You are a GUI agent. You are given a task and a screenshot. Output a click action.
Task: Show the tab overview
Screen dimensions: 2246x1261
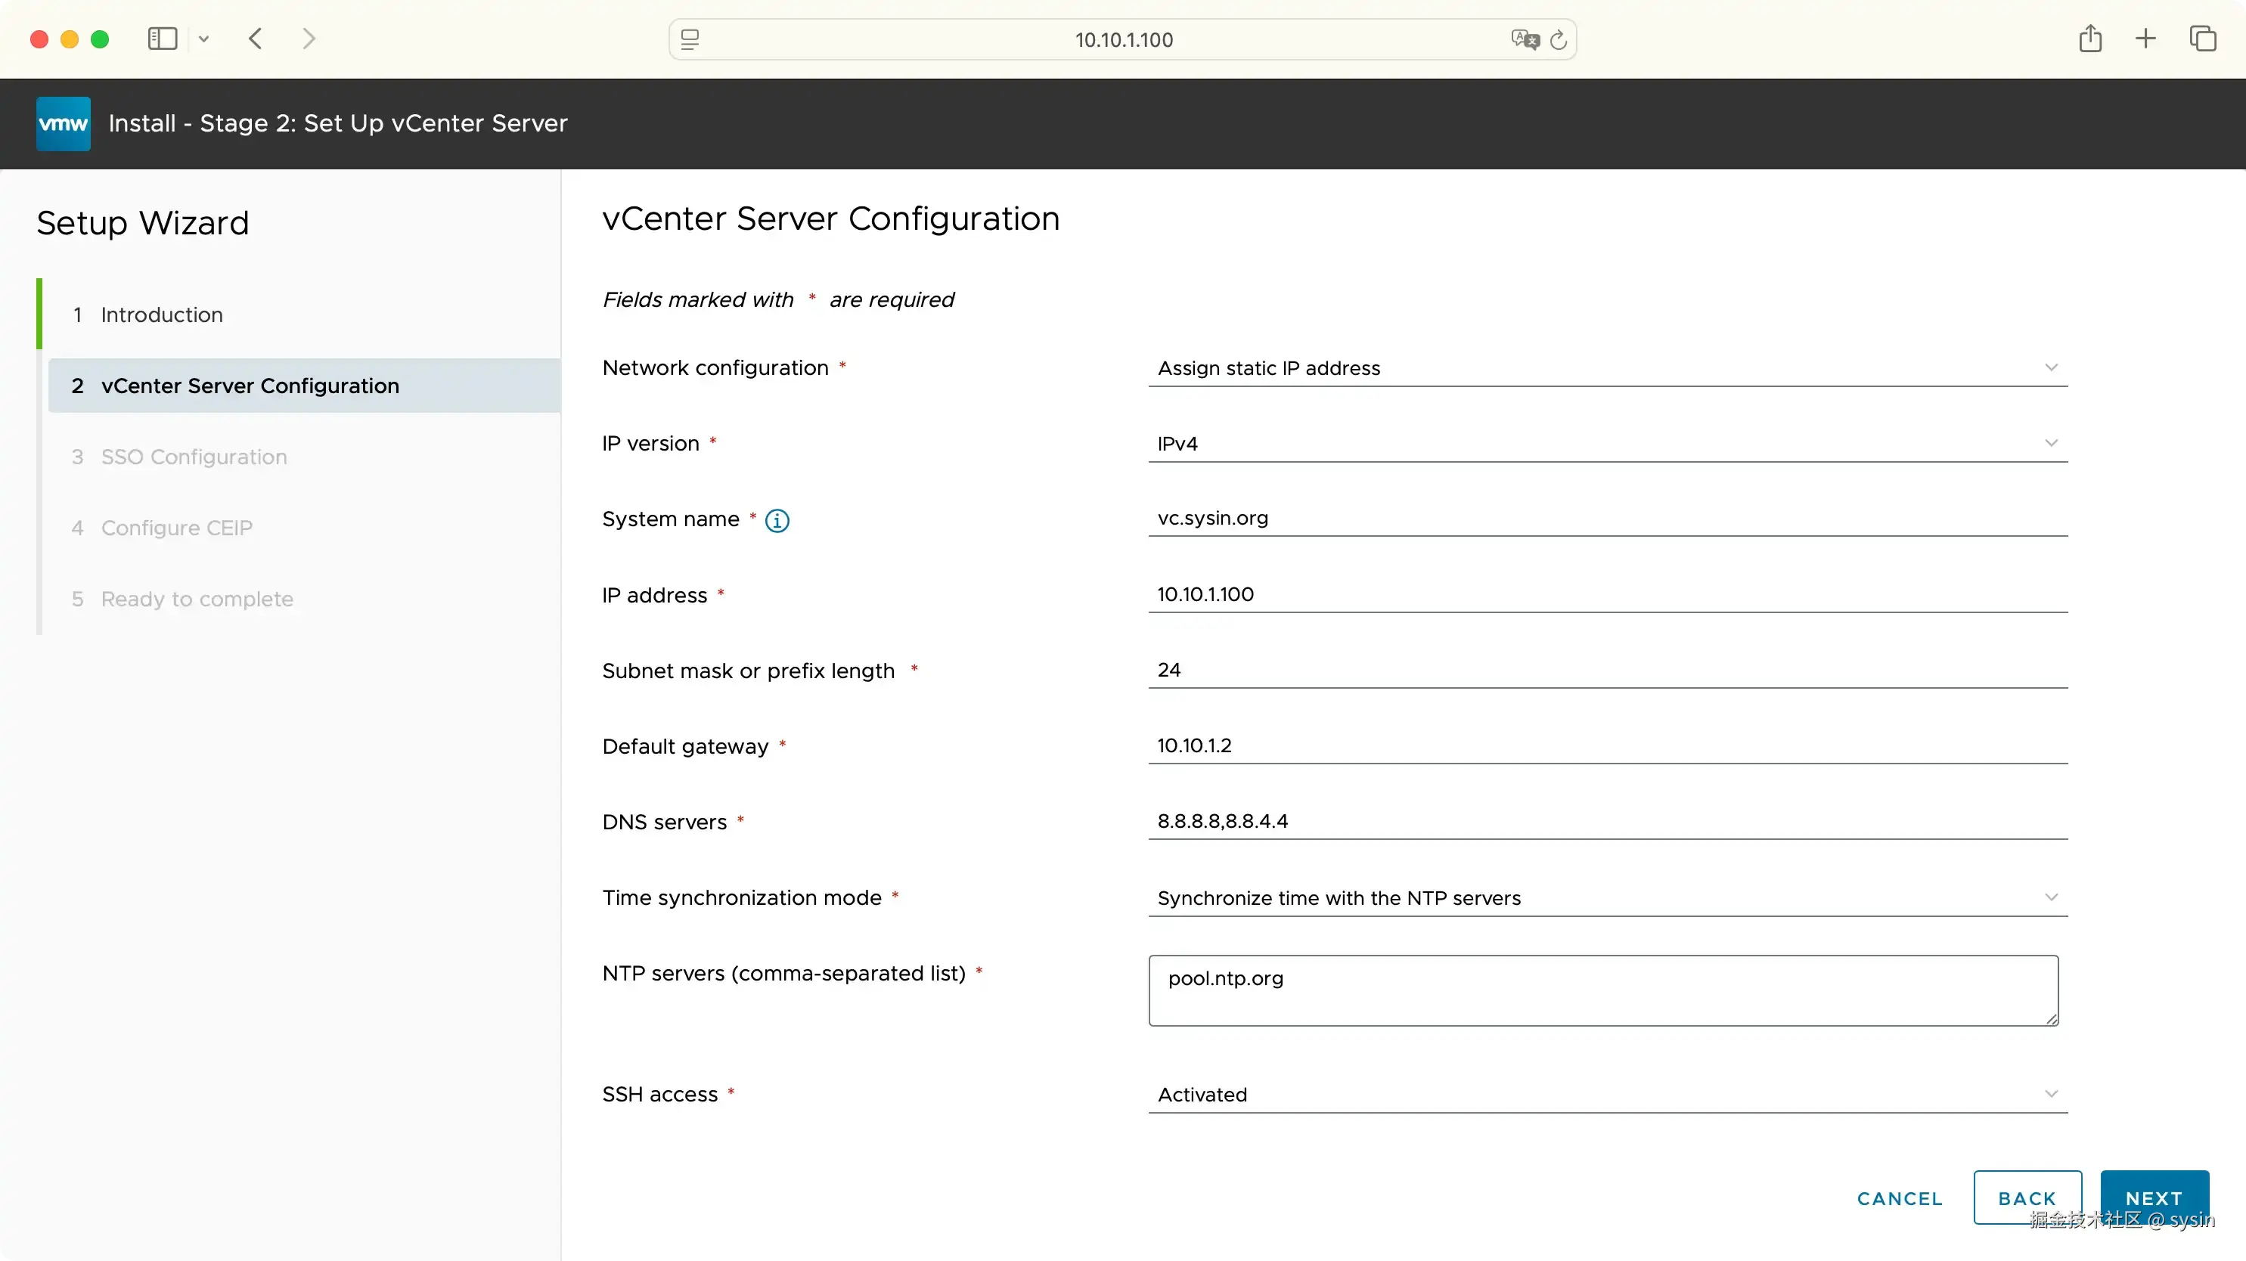point(2204,39)
